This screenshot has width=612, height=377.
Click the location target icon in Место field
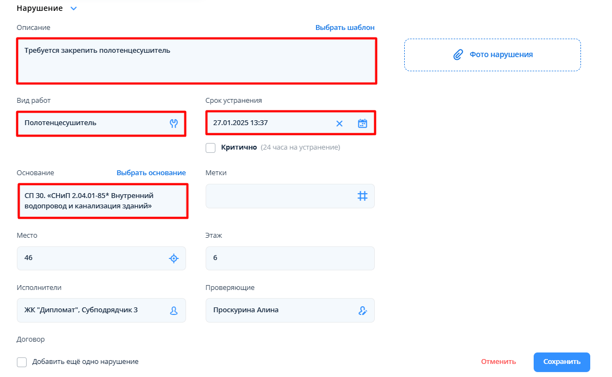(x=174, y=258)
